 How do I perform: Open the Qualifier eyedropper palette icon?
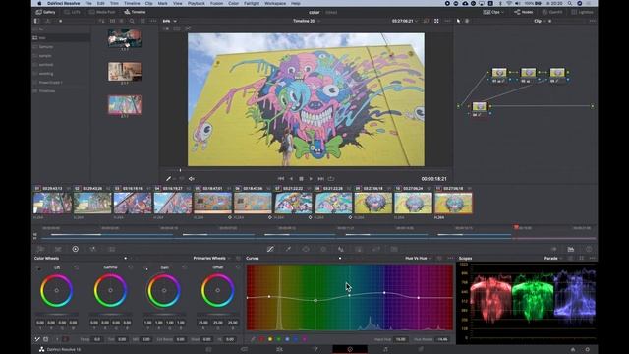(x=288, y=249)
